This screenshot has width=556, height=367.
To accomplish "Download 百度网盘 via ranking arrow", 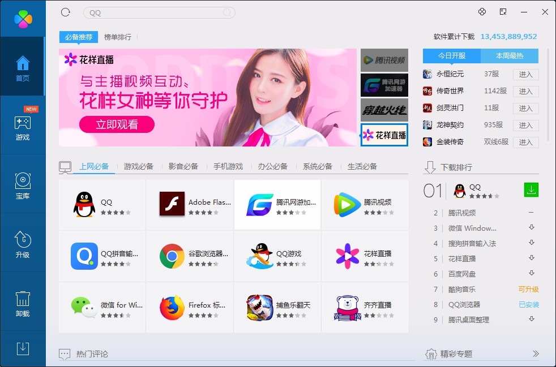I will pos(532,273).
